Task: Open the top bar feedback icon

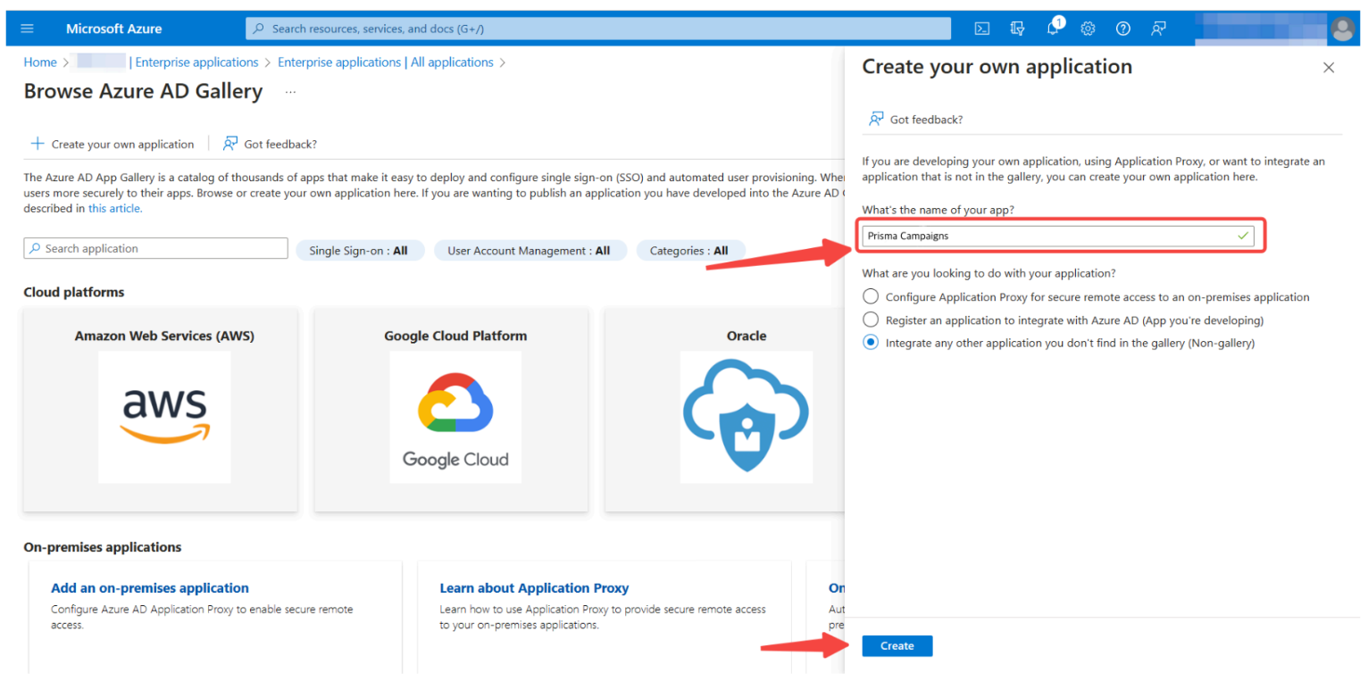Action: [x=1158, y=29]
